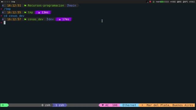196x110 pixels.
Task: Click the terminal cursor block
Action: (x=5, y=23)
